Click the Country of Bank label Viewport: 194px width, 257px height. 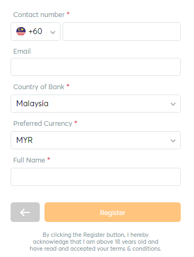pos(39,87)
